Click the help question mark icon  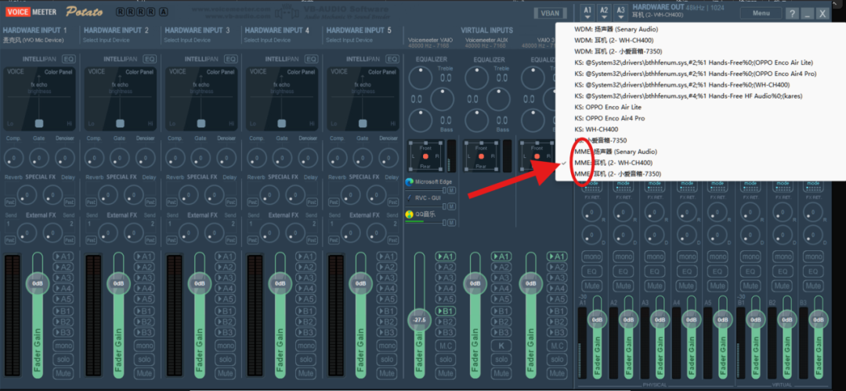point(793,13)
